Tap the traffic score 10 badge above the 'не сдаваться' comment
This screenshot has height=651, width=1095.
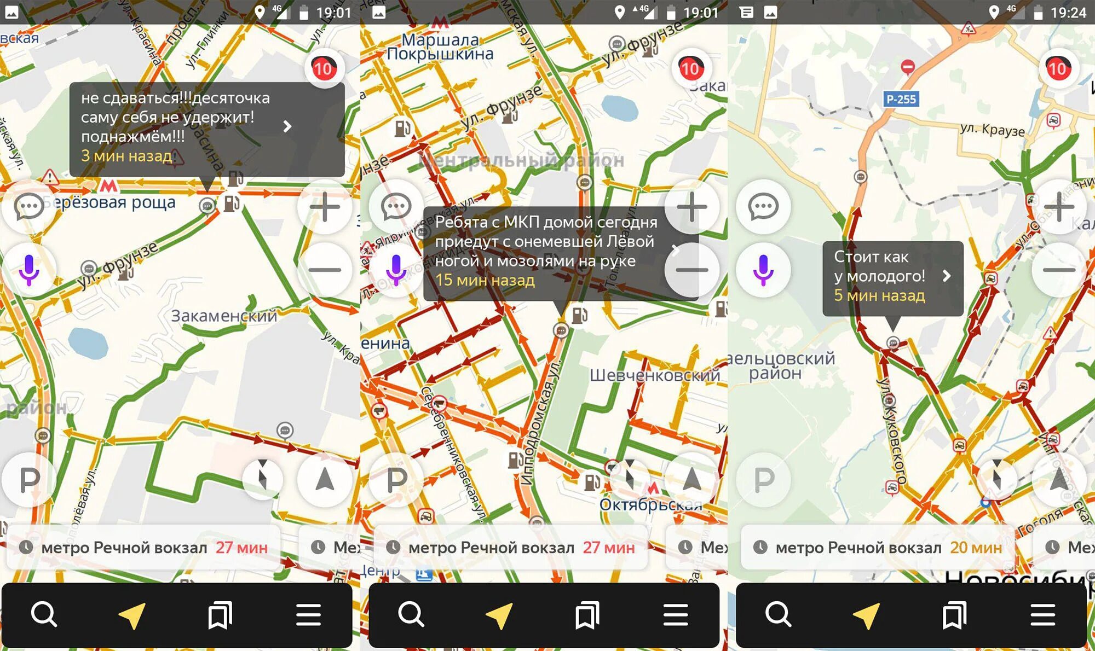pos(324,68)
